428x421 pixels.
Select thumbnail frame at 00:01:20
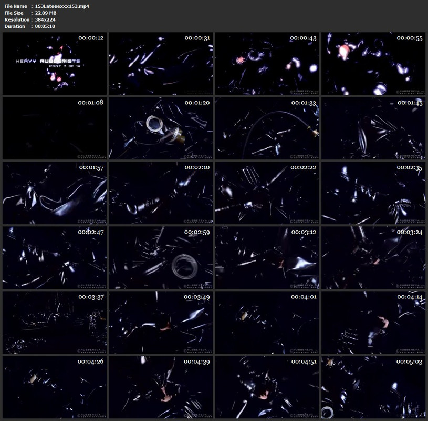pos(161,128)
